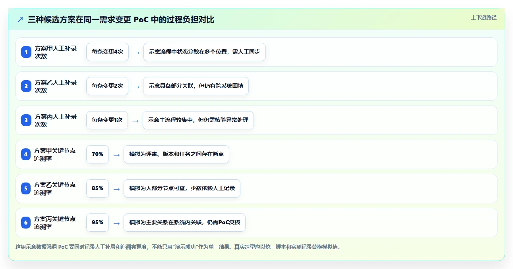
Task: Click number badge 6 for 方案丙关键节点
Action: click(26, 223)
